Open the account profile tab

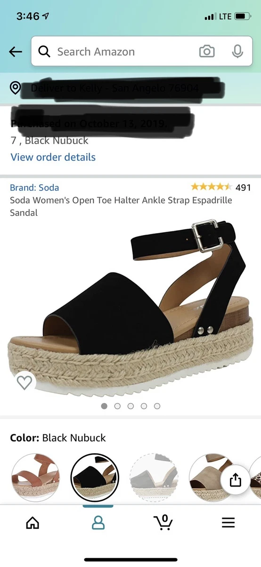98,522
